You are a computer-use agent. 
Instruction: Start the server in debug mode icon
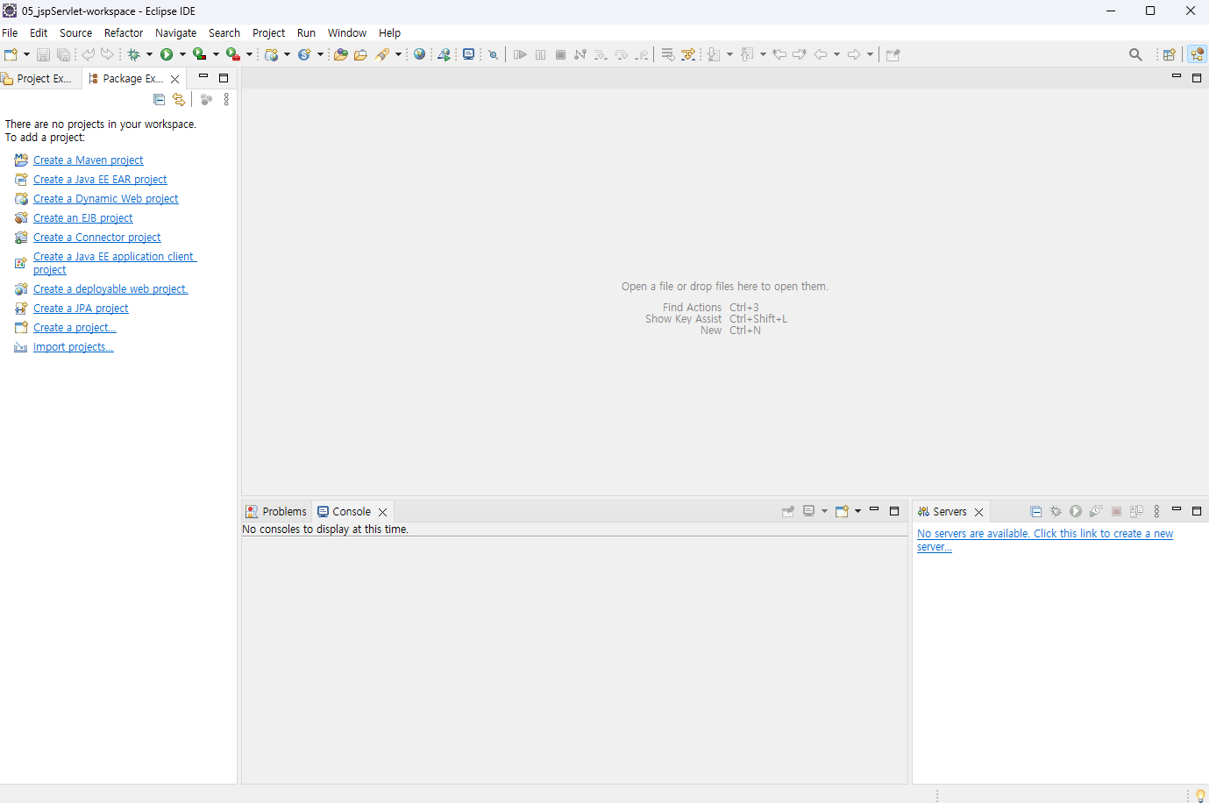[x=1056, y=511]
